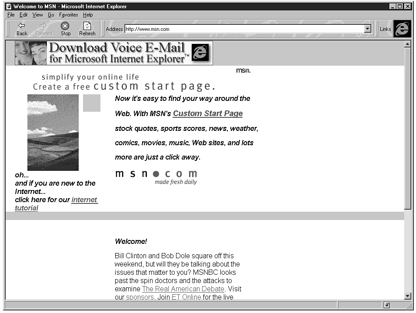Click the Internet Explorer logo in toolbar
This screenshot has height=313, width=416.
tap(402, 29)
